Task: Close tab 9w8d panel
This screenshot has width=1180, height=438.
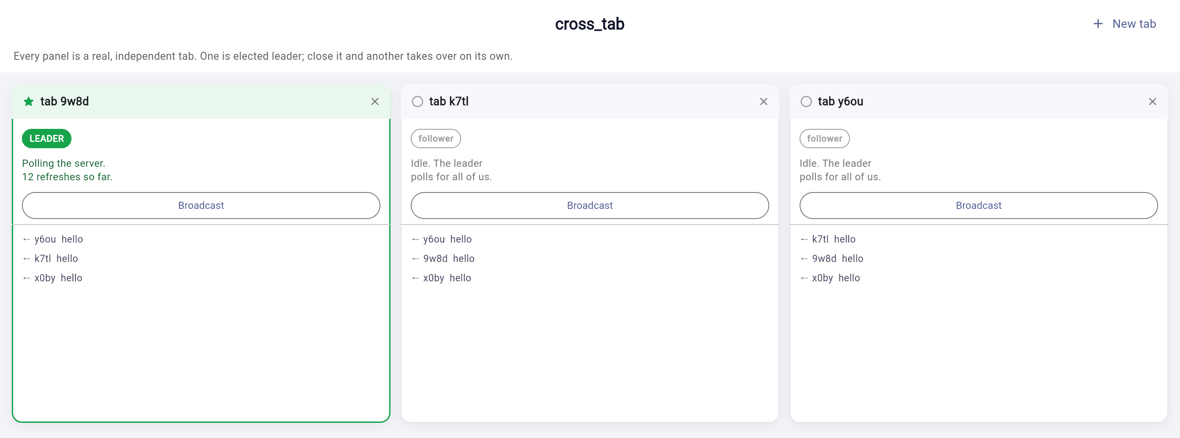Action: click(375, 101)
